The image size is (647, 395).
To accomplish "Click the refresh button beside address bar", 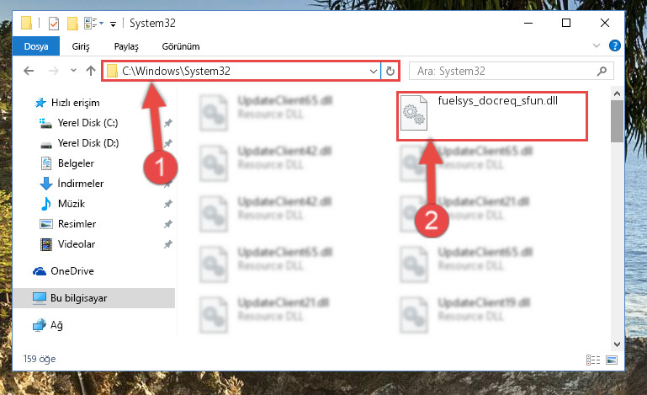I will coord(390,71).
